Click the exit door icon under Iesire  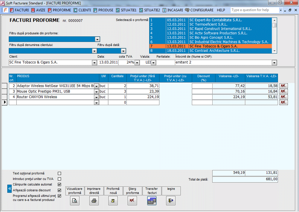point(171,201)
